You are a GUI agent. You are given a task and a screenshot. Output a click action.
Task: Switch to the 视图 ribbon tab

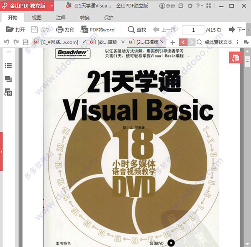(x=37, y=18)
